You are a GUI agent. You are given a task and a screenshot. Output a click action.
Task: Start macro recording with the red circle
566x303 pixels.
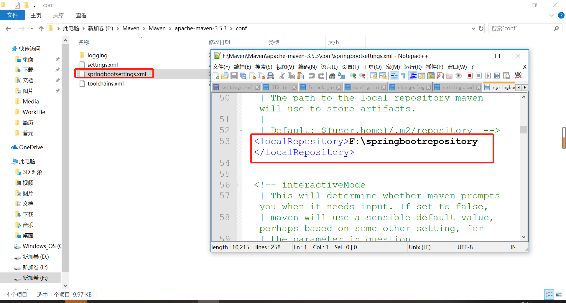(x=470, y=76)
